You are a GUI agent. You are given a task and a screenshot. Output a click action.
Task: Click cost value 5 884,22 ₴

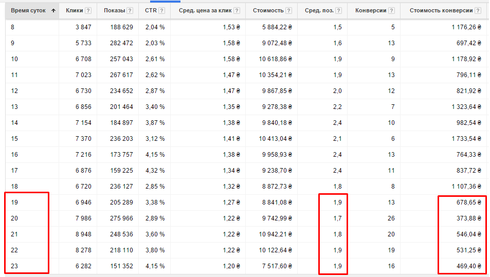click(277, 27)
